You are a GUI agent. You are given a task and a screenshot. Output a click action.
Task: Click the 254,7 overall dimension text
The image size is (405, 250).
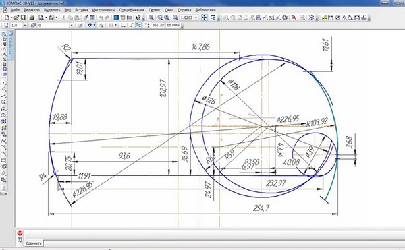pos(261,208)
